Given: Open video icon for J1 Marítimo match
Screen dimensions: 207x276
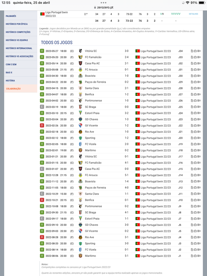Looking at the screenshot, I should click(199, 256).
